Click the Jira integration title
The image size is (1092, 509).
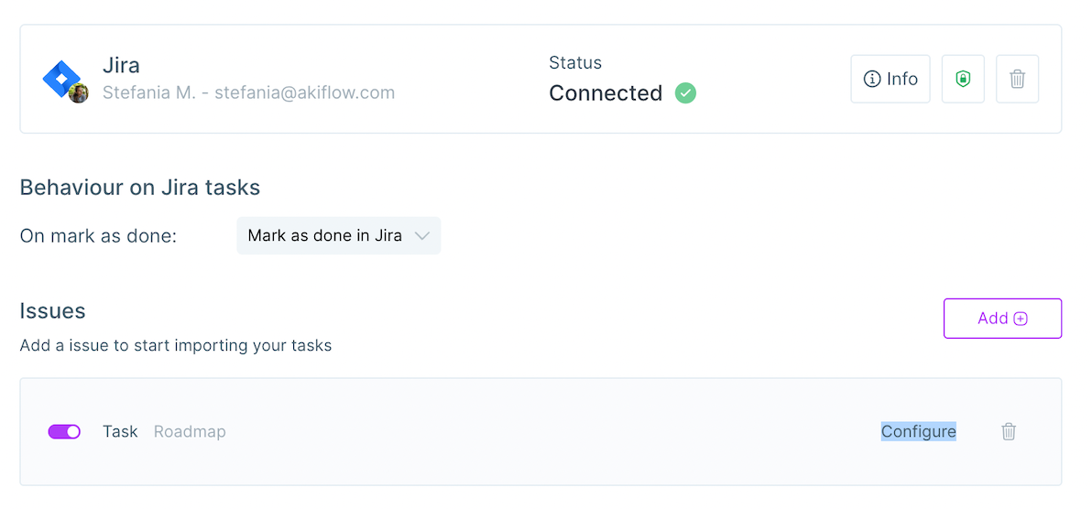(121, 65)
